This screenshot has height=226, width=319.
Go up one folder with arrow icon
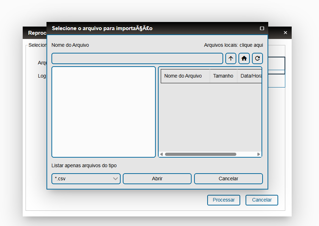click(x=231, y=58)
